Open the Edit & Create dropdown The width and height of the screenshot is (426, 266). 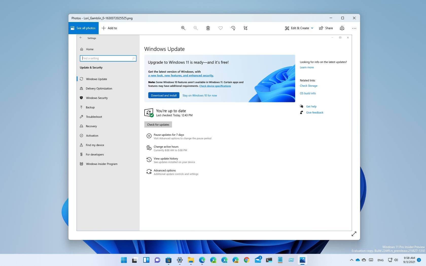(x=299, y=28)
